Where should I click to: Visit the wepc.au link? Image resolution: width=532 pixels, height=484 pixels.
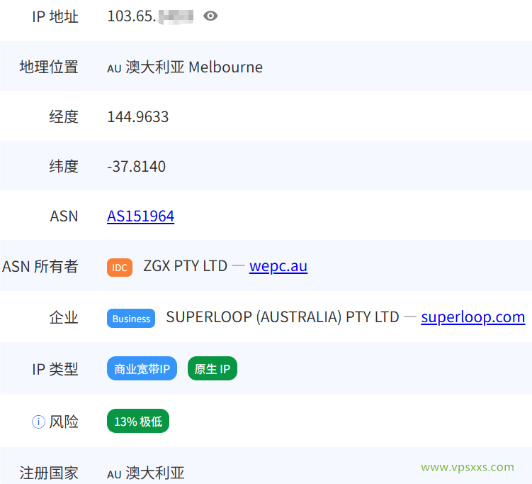click(278, 266)
